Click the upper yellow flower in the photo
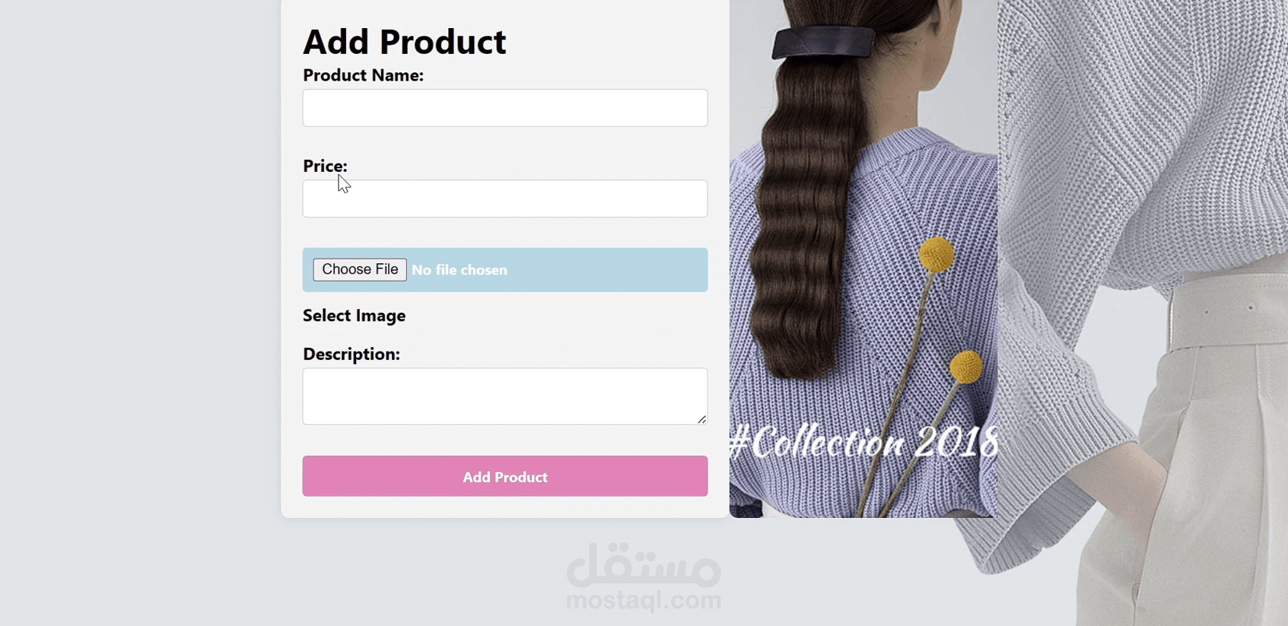1288x626 pixels. coord(937,254)
